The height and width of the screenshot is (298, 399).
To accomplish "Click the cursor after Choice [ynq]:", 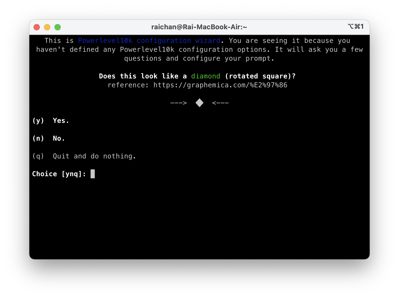I will [x=93, y=174].
